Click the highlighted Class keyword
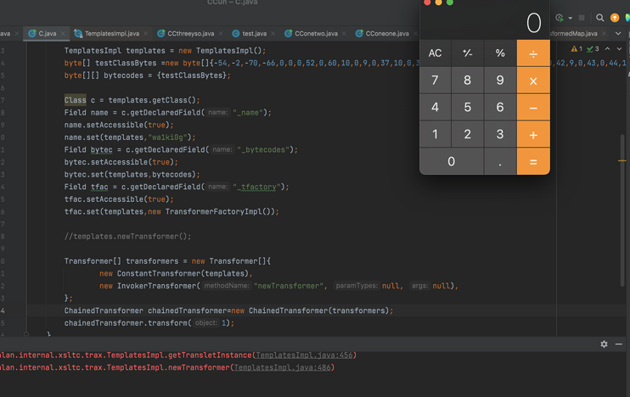 tap(75, 100)
